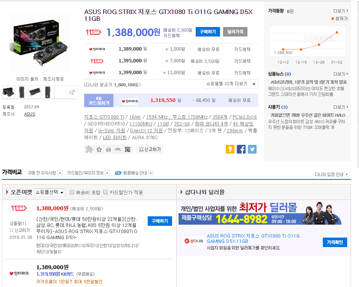Click the LED 라이트 spec link
Viewport: 359px width, 287px height.
point(115,138)
